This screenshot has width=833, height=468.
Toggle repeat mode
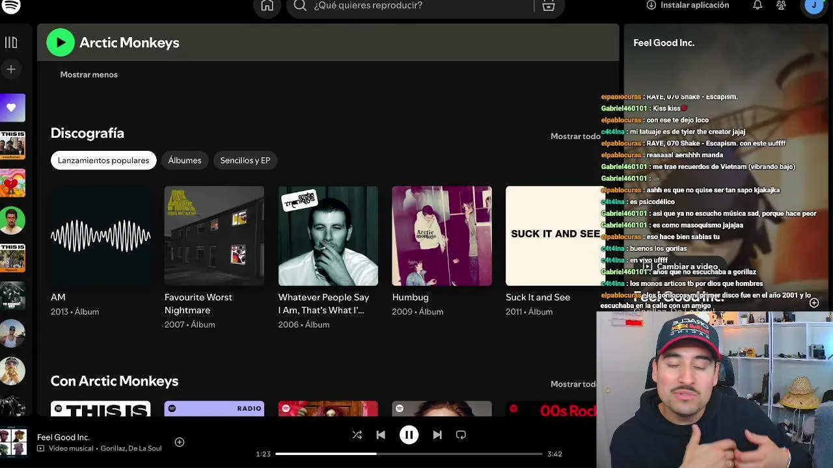(x=461, y=435)
